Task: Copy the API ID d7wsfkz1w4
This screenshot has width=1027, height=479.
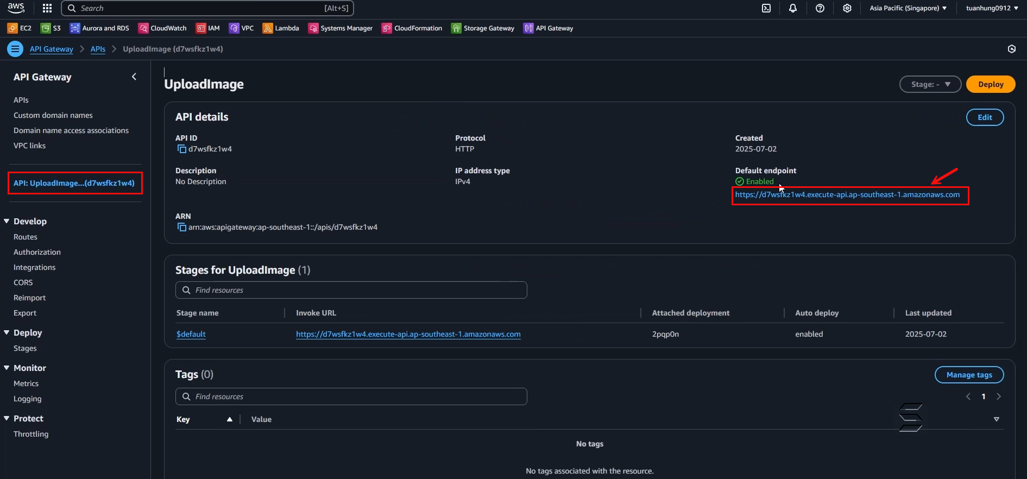Action: (x=182, y=149)
